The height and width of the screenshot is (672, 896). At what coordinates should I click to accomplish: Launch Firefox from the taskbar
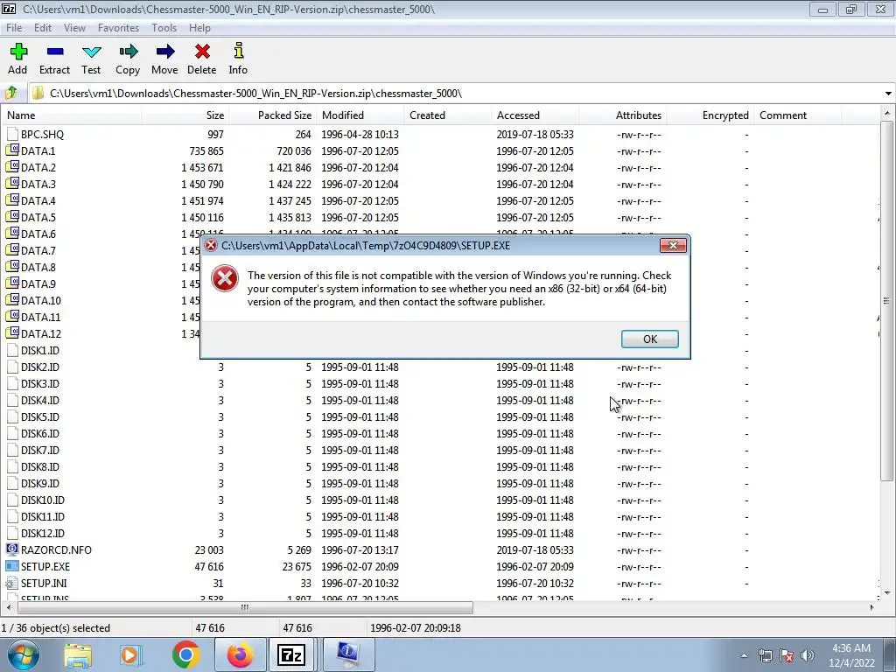pos(240,654)
